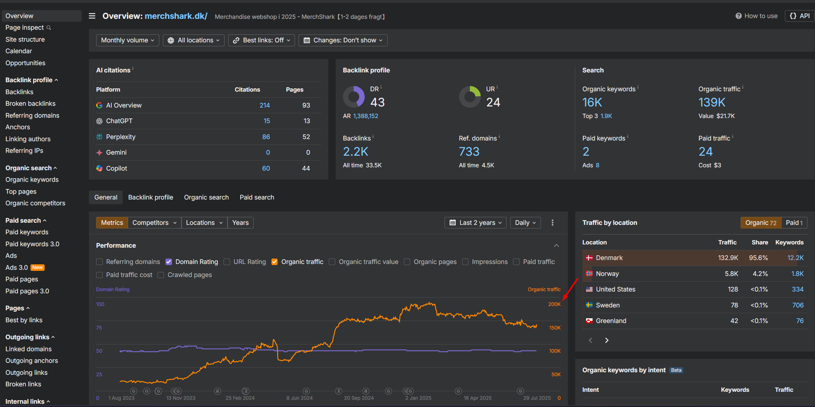Enable the Referring domains checkbox
This screenshot has height=407, width=815.
click(99, 262)
